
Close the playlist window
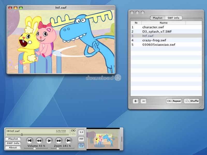(x=132, y=12)
